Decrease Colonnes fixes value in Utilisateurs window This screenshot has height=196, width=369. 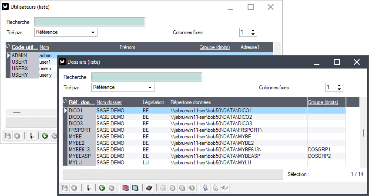click(x=253, y=34)
